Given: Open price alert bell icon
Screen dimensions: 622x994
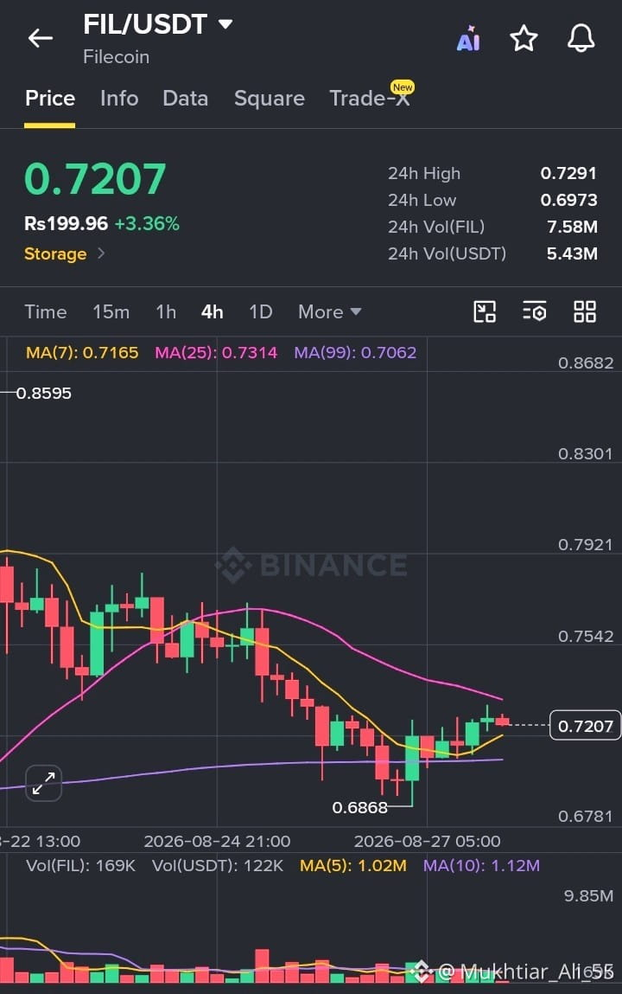Looking at the screenshot, I should tap(581, 39).
